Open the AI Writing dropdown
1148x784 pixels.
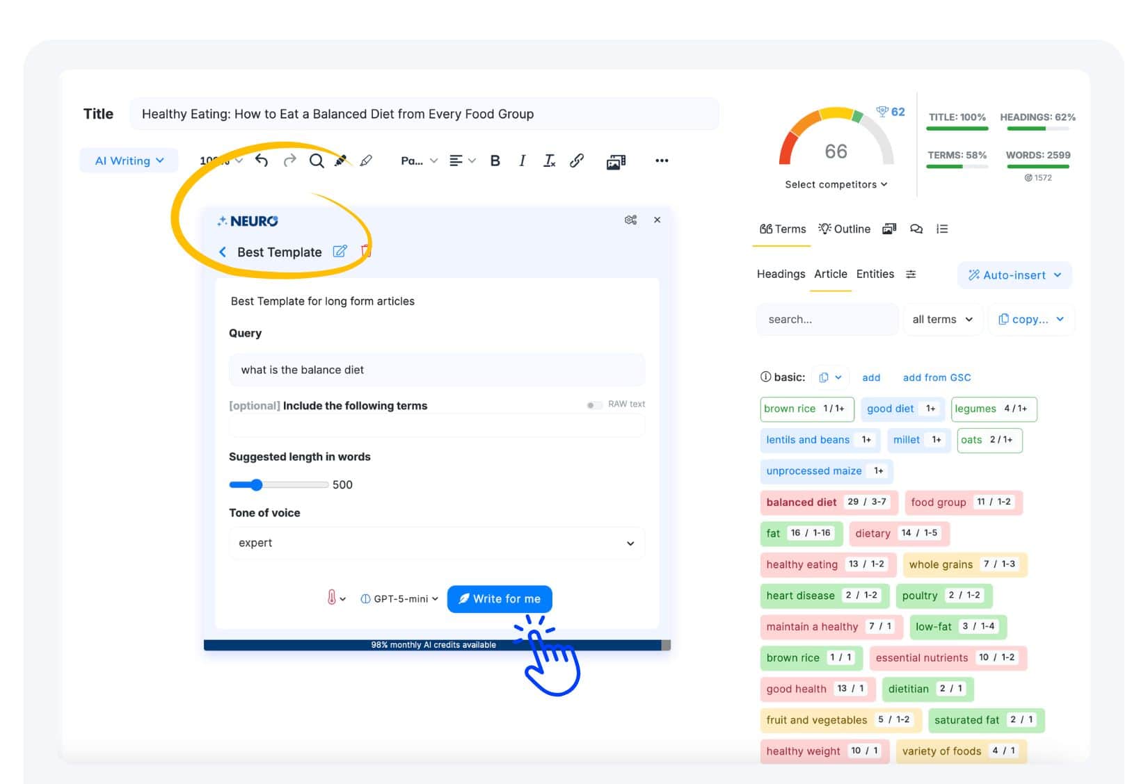(129, 161)
